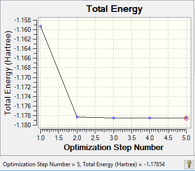Pick the data point at step 3
Screen dimensions: 195x171
pyautogui.click(x=113, y=118)
